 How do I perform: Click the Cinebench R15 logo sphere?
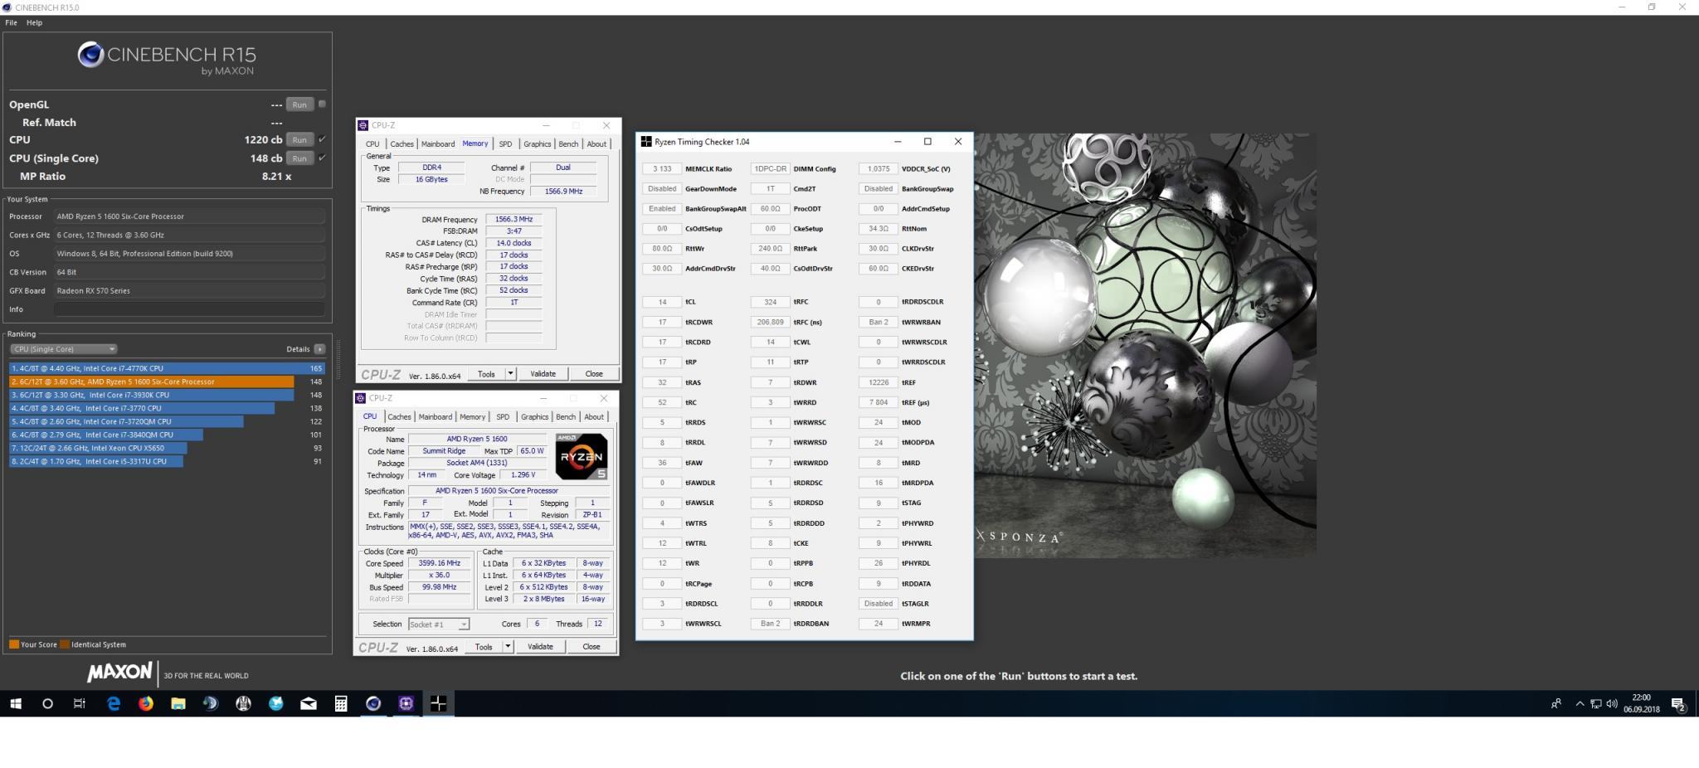[90, 55]
